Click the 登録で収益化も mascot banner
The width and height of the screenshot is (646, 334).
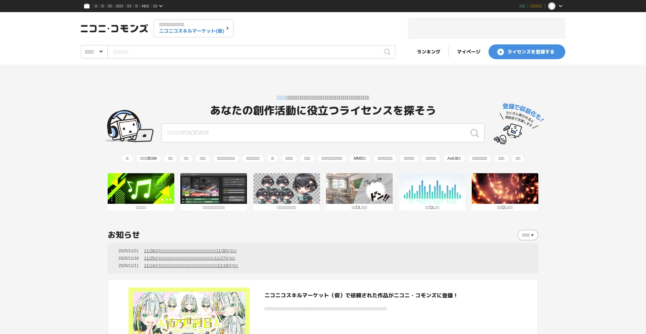(x=519, y=123)
